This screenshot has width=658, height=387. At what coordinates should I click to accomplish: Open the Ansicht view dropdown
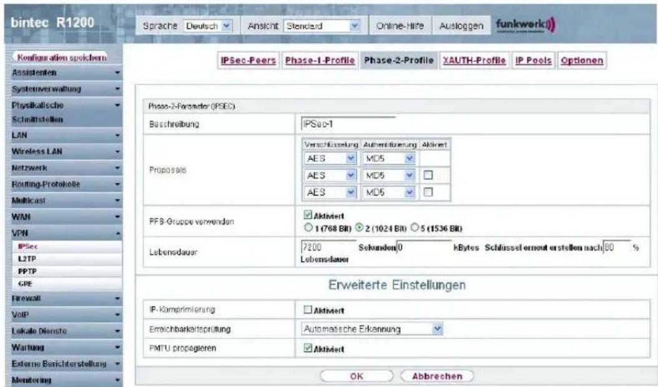click(x=322, y=26)
